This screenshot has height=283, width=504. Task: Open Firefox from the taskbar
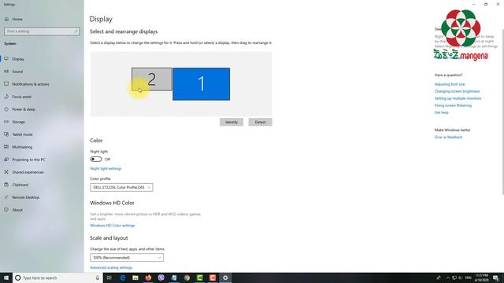148,277
